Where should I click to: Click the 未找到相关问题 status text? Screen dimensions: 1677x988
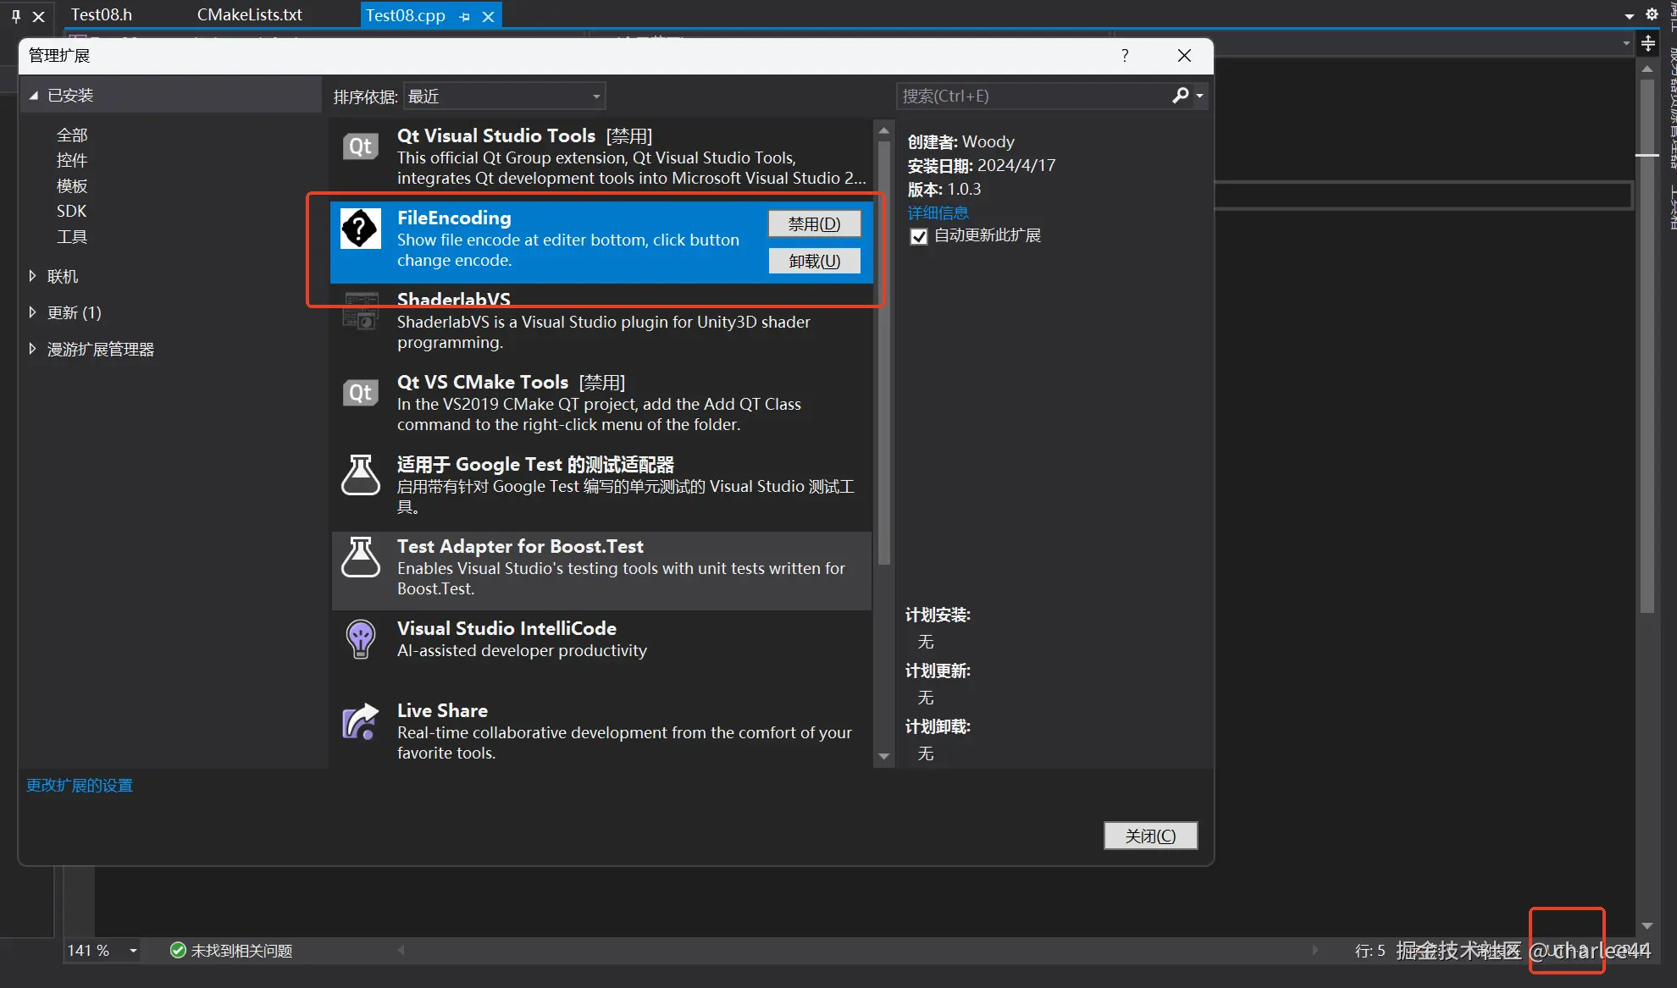click(241, 951)
